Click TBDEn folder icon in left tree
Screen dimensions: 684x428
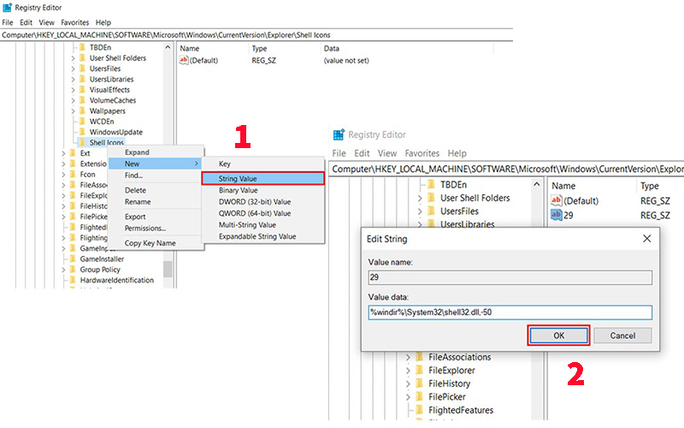[81, 47]
